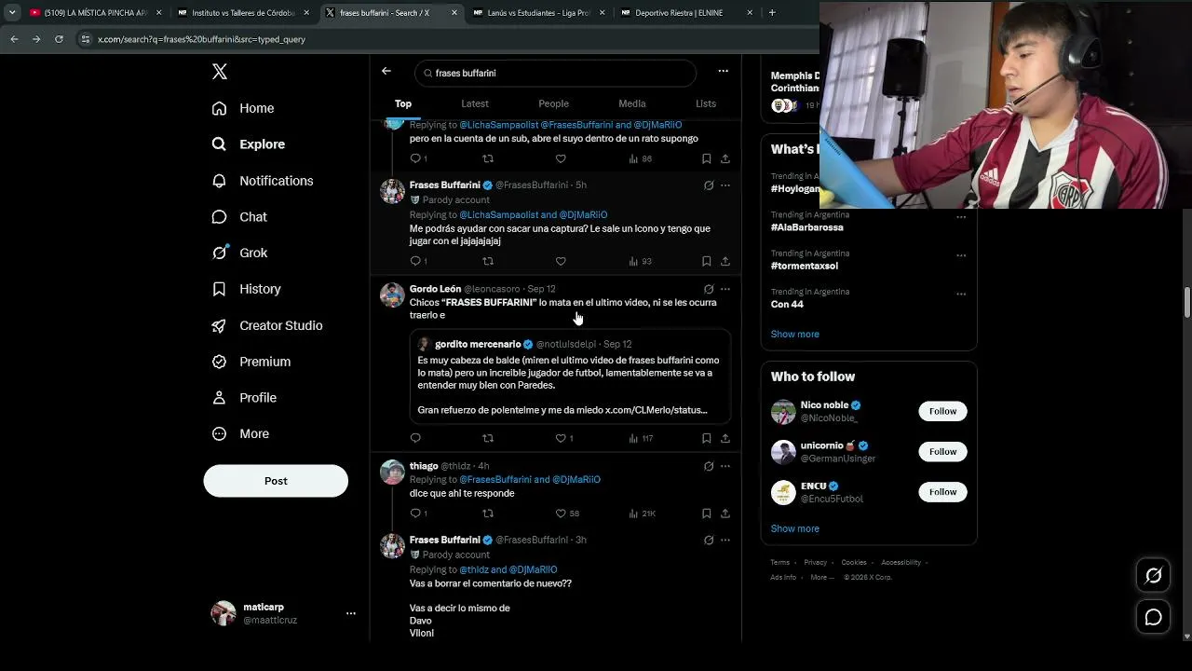Open Grok action on Gordo León post
The image size is (1192, 671).
[x=709, y=289]
